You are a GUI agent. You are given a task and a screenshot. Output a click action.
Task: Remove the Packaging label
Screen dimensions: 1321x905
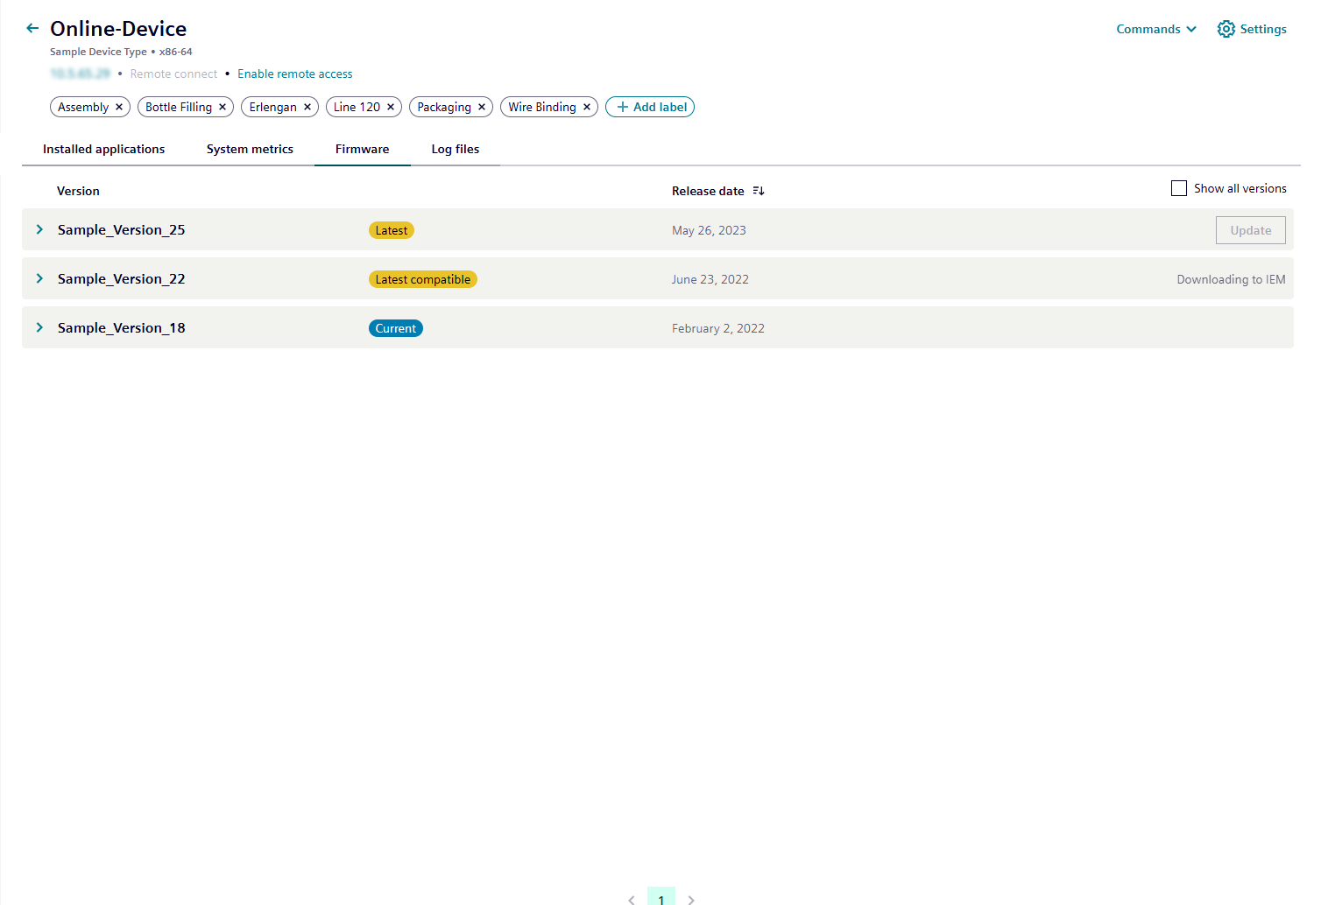[x=482, y=107]
